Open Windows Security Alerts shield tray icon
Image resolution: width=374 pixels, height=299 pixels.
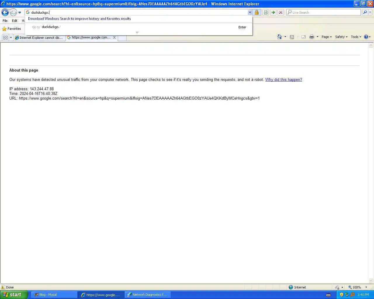[342, 295]
